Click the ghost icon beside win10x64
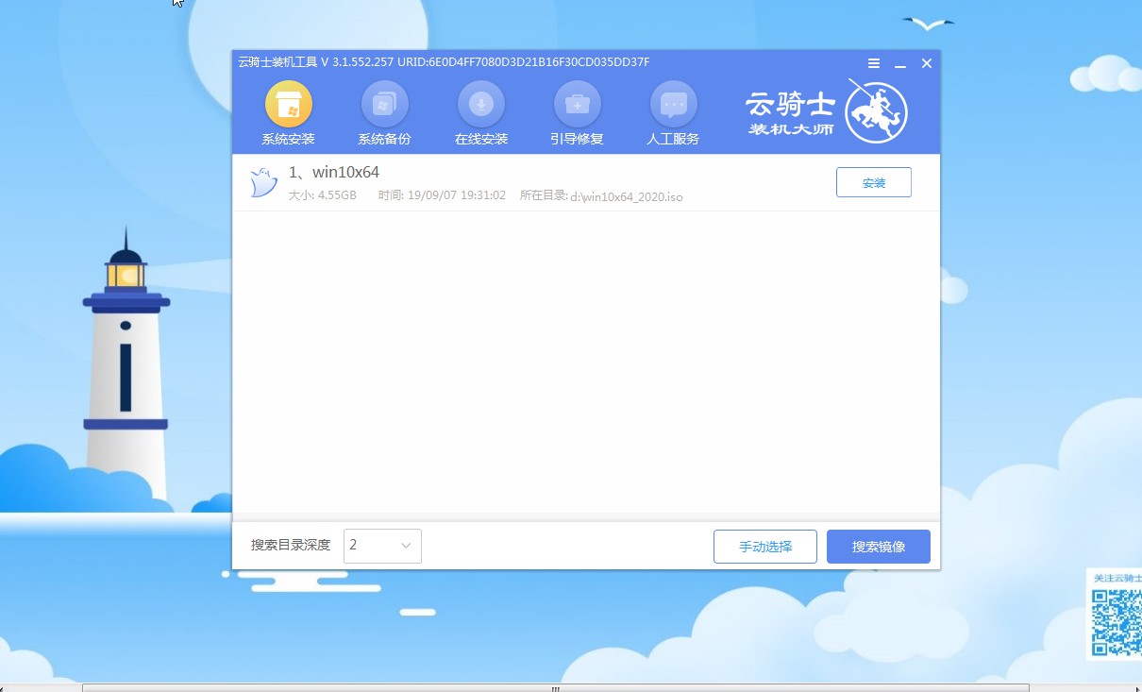Screen dimensions: 1142x692 point(263,182)
